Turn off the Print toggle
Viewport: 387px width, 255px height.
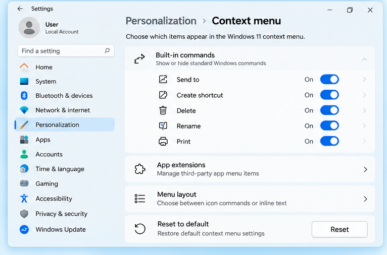point(329,141)
